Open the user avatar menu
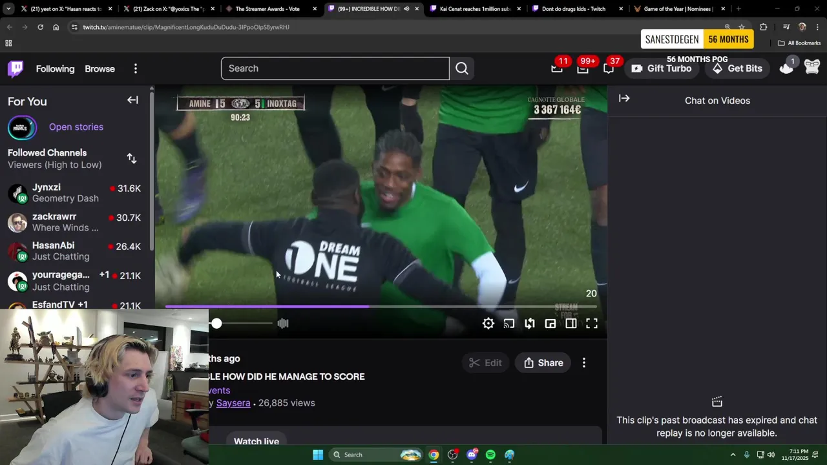This screenshot has width=827, height=465. [812, 67]
